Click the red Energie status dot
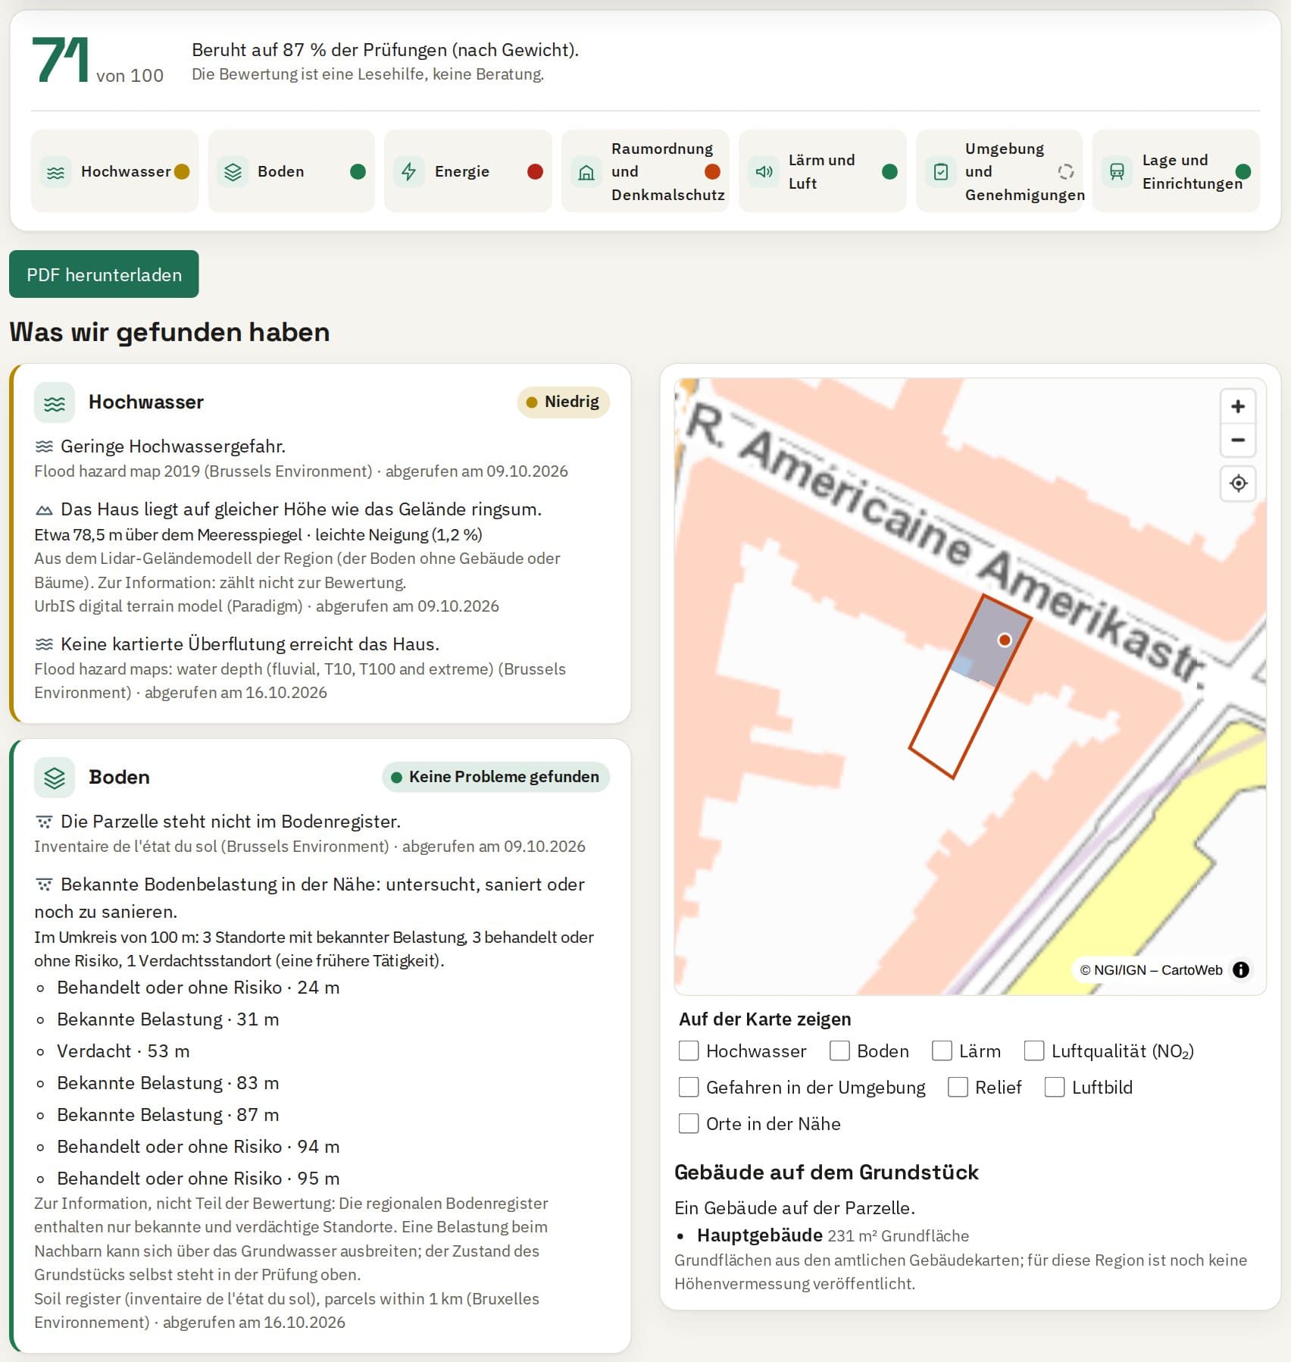Viewport: 1291px width, 1362px height. click(535, 172)
